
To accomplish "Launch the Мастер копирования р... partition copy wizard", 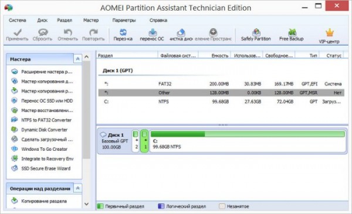I will coord(47,91).
